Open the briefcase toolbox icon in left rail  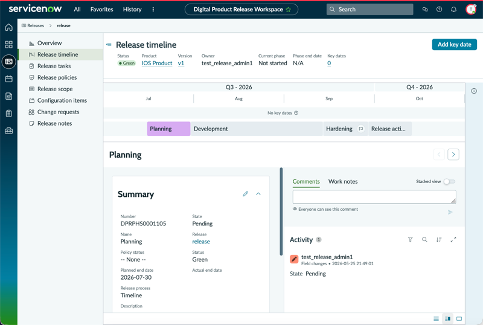point(8,130)
